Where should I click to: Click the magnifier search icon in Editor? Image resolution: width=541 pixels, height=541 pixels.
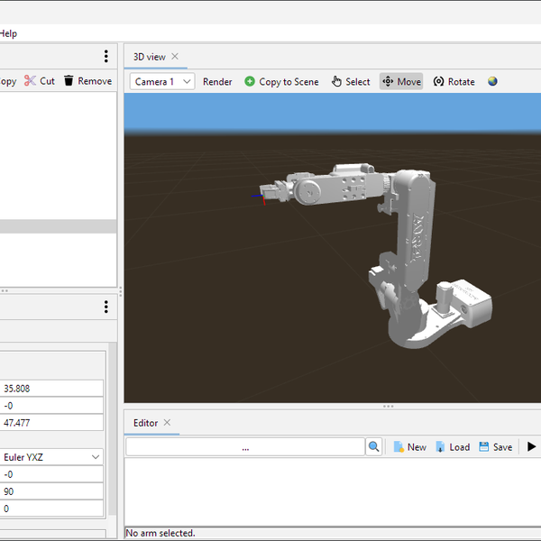(374, 447)
